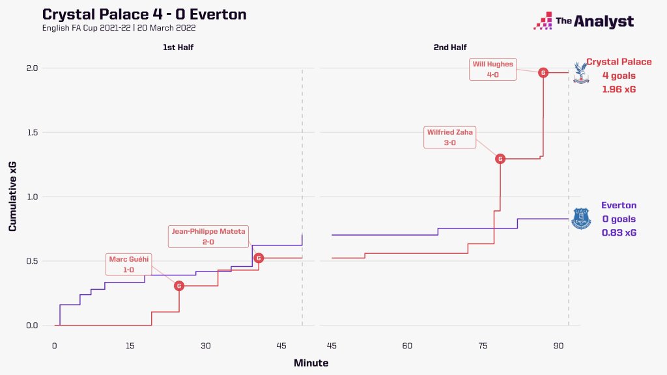Screen dimensions: 667x375
Task: Select the Mateta 2-0 goal marker
Action: coord(258,258)
